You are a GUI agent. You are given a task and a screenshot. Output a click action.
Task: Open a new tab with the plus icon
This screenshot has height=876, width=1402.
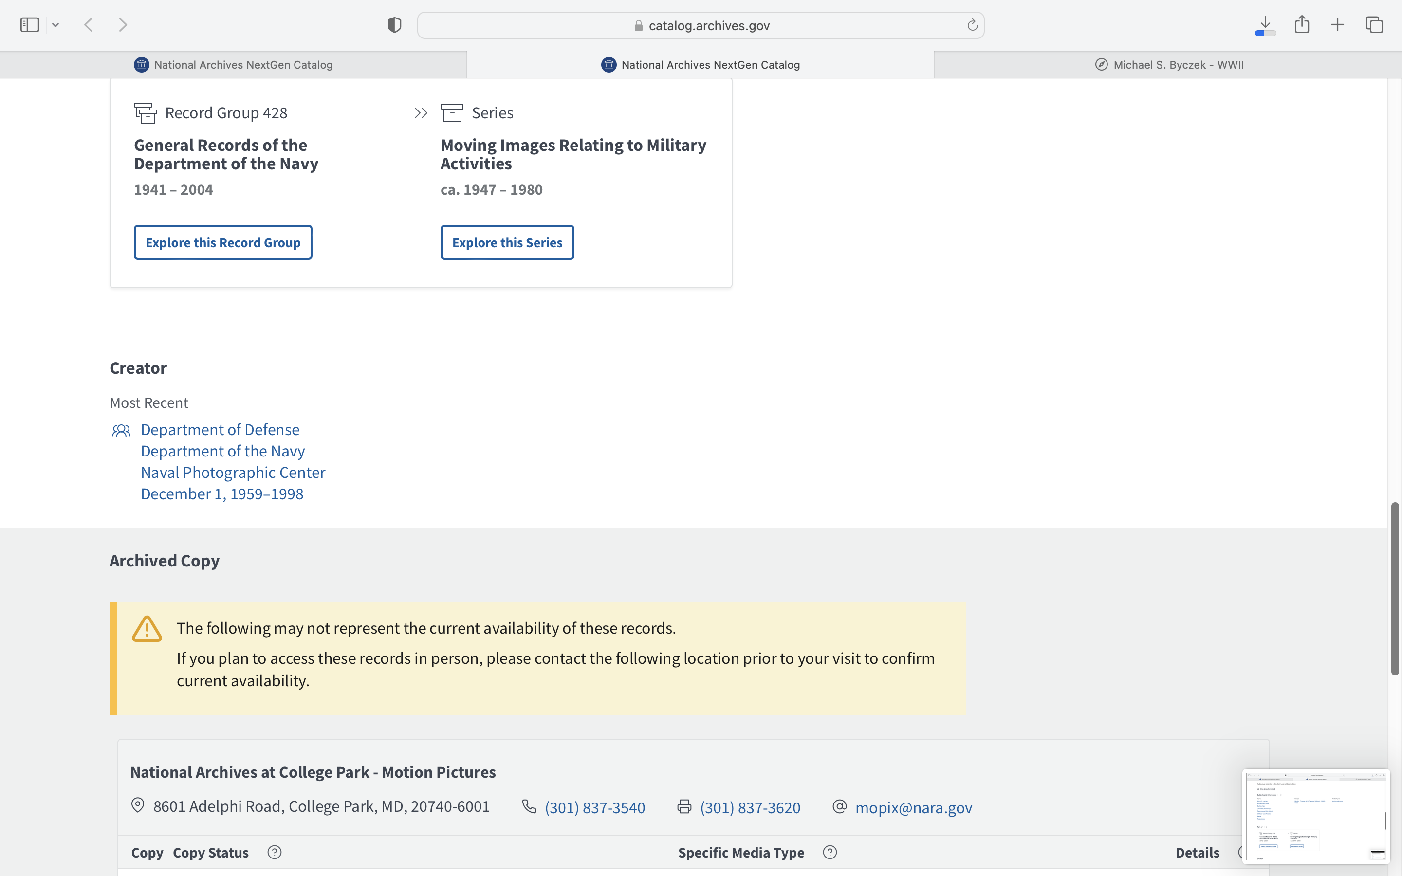[1338, 25]
